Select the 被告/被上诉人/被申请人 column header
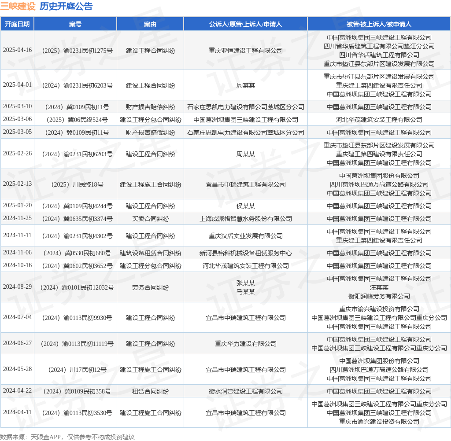 pyautogui.click(x=379, y=24)
